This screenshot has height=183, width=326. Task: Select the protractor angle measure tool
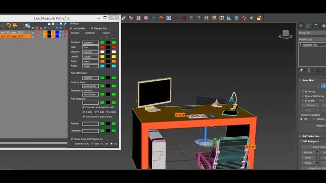pos(8,26)
